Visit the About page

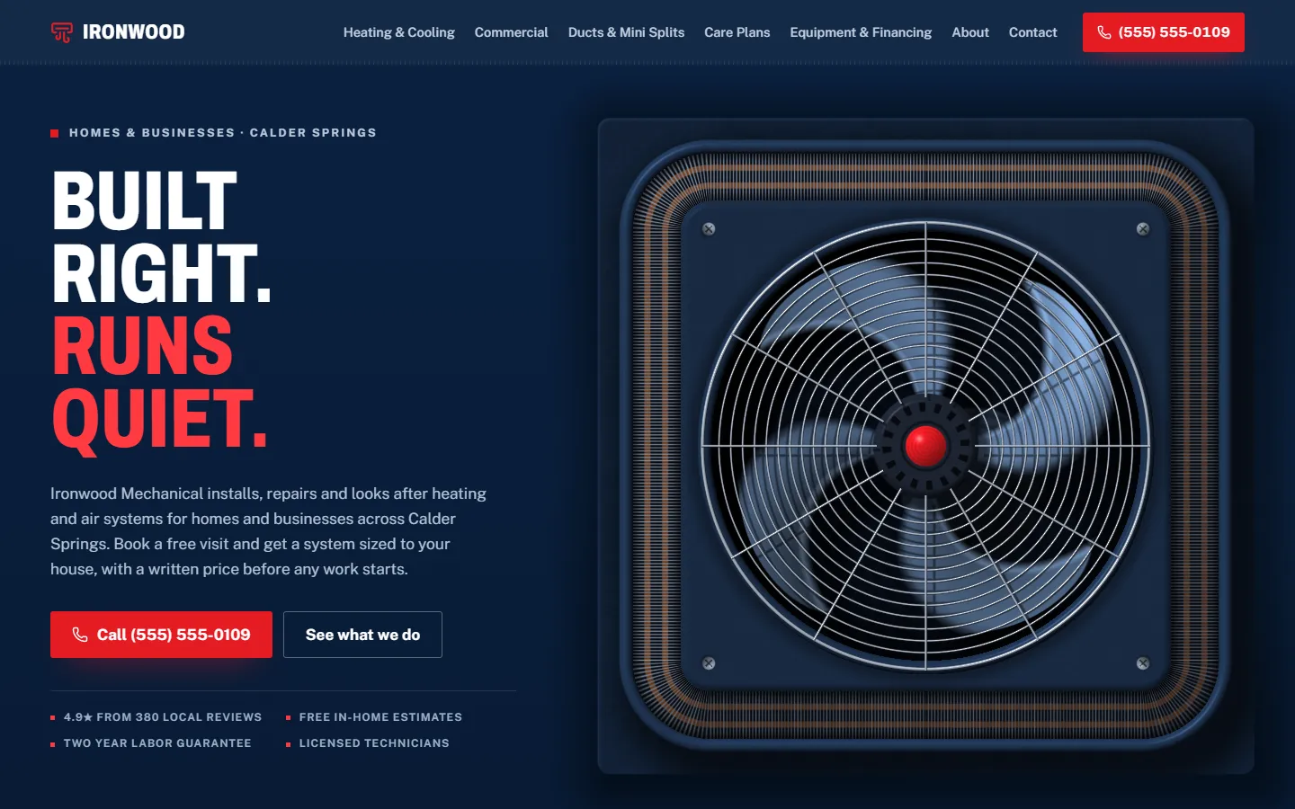coord(970,32)
